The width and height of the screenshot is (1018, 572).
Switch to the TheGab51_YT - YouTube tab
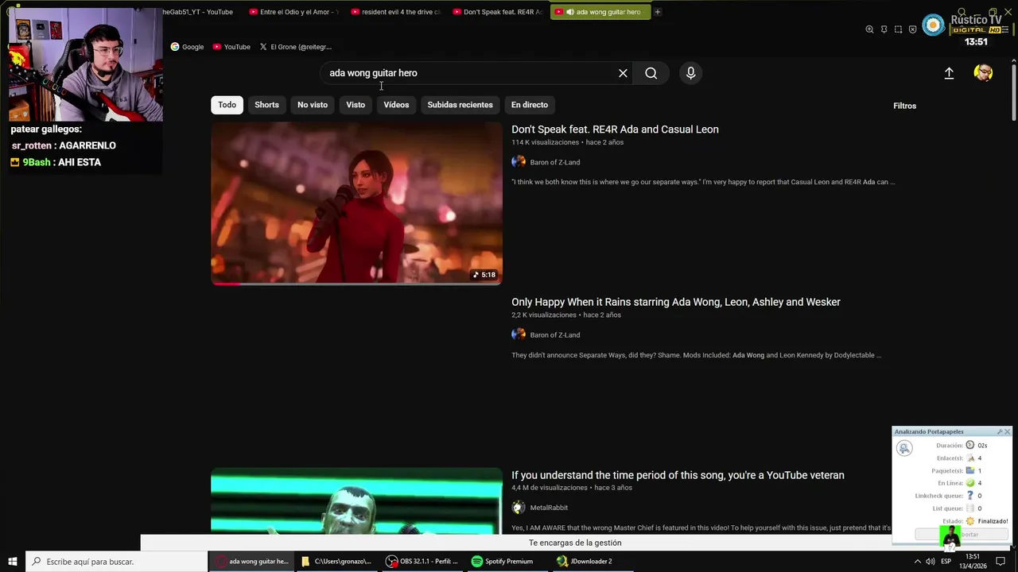pyautogui.click(x=199, y=12)
